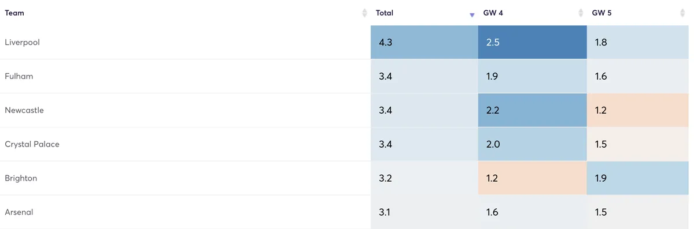Select the Newcastle team name
694x229 pixels.
click(24, 110)
